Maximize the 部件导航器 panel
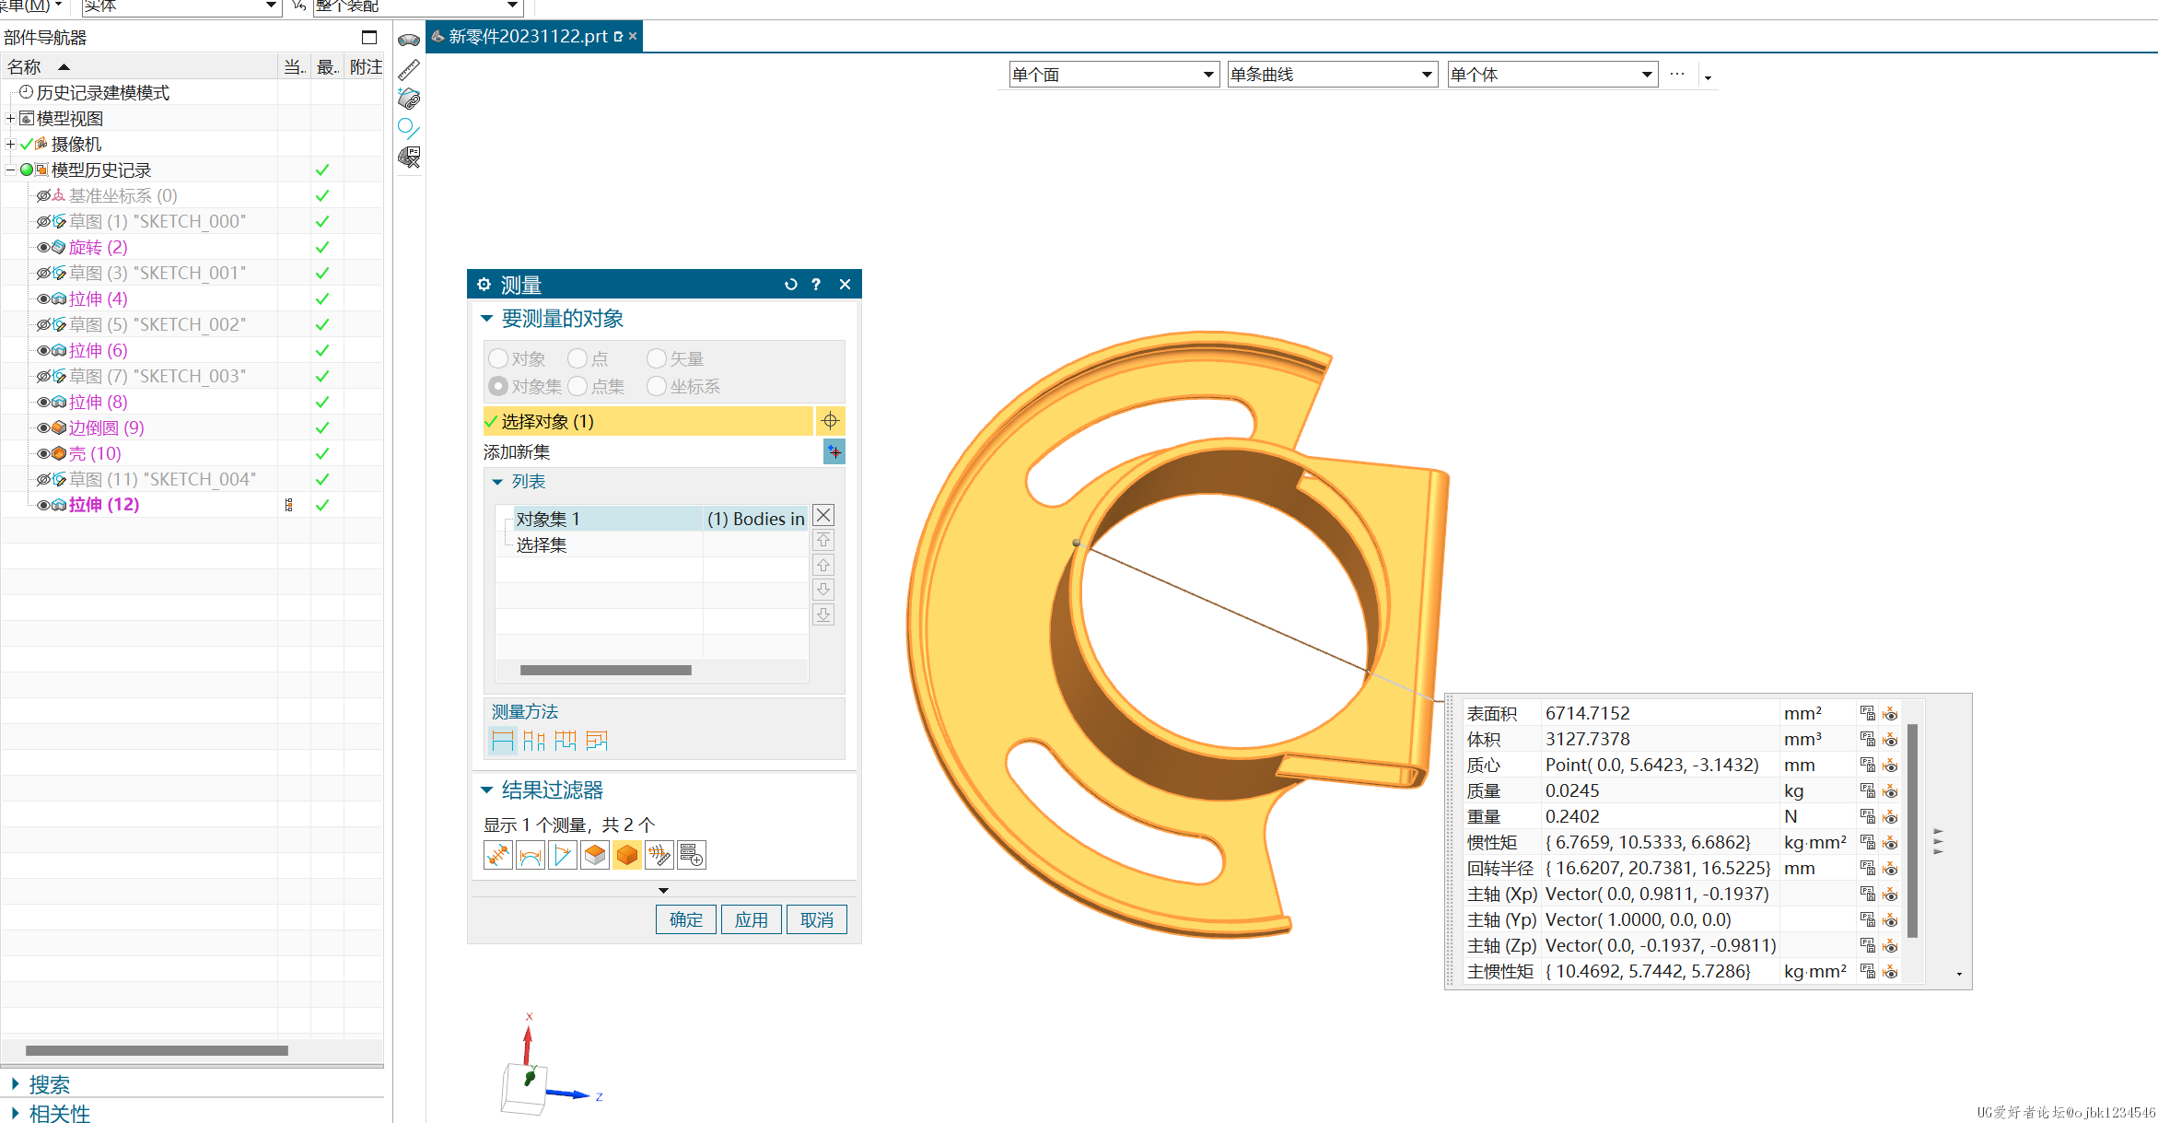The image size is (2158, 1123). pos(369,38)
